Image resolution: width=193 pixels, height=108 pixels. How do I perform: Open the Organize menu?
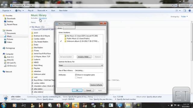(x=7, y=10)
